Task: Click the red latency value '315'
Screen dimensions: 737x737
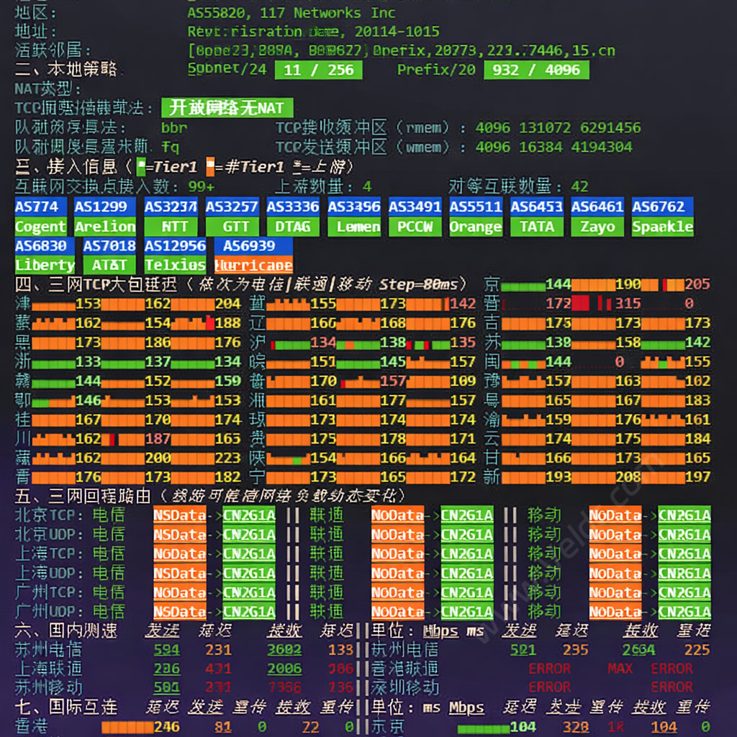Action: (x=628, y=304)
